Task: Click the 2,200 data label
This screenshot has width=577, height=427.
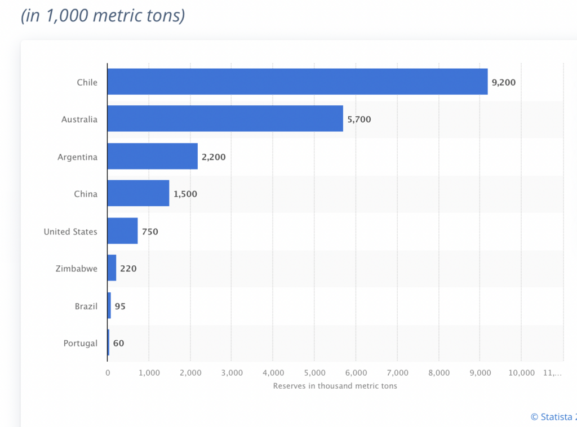Action: point(213,157)
